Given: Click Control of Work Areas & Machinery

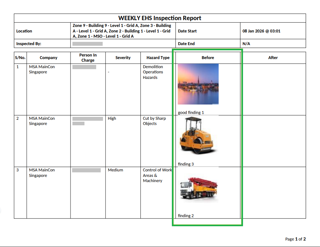Looking at the screenshot, I should coord(157,175).
